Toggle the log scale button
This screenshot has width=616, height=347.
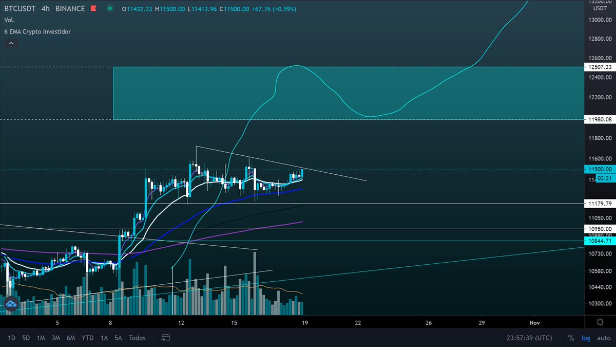click(585, 338)
